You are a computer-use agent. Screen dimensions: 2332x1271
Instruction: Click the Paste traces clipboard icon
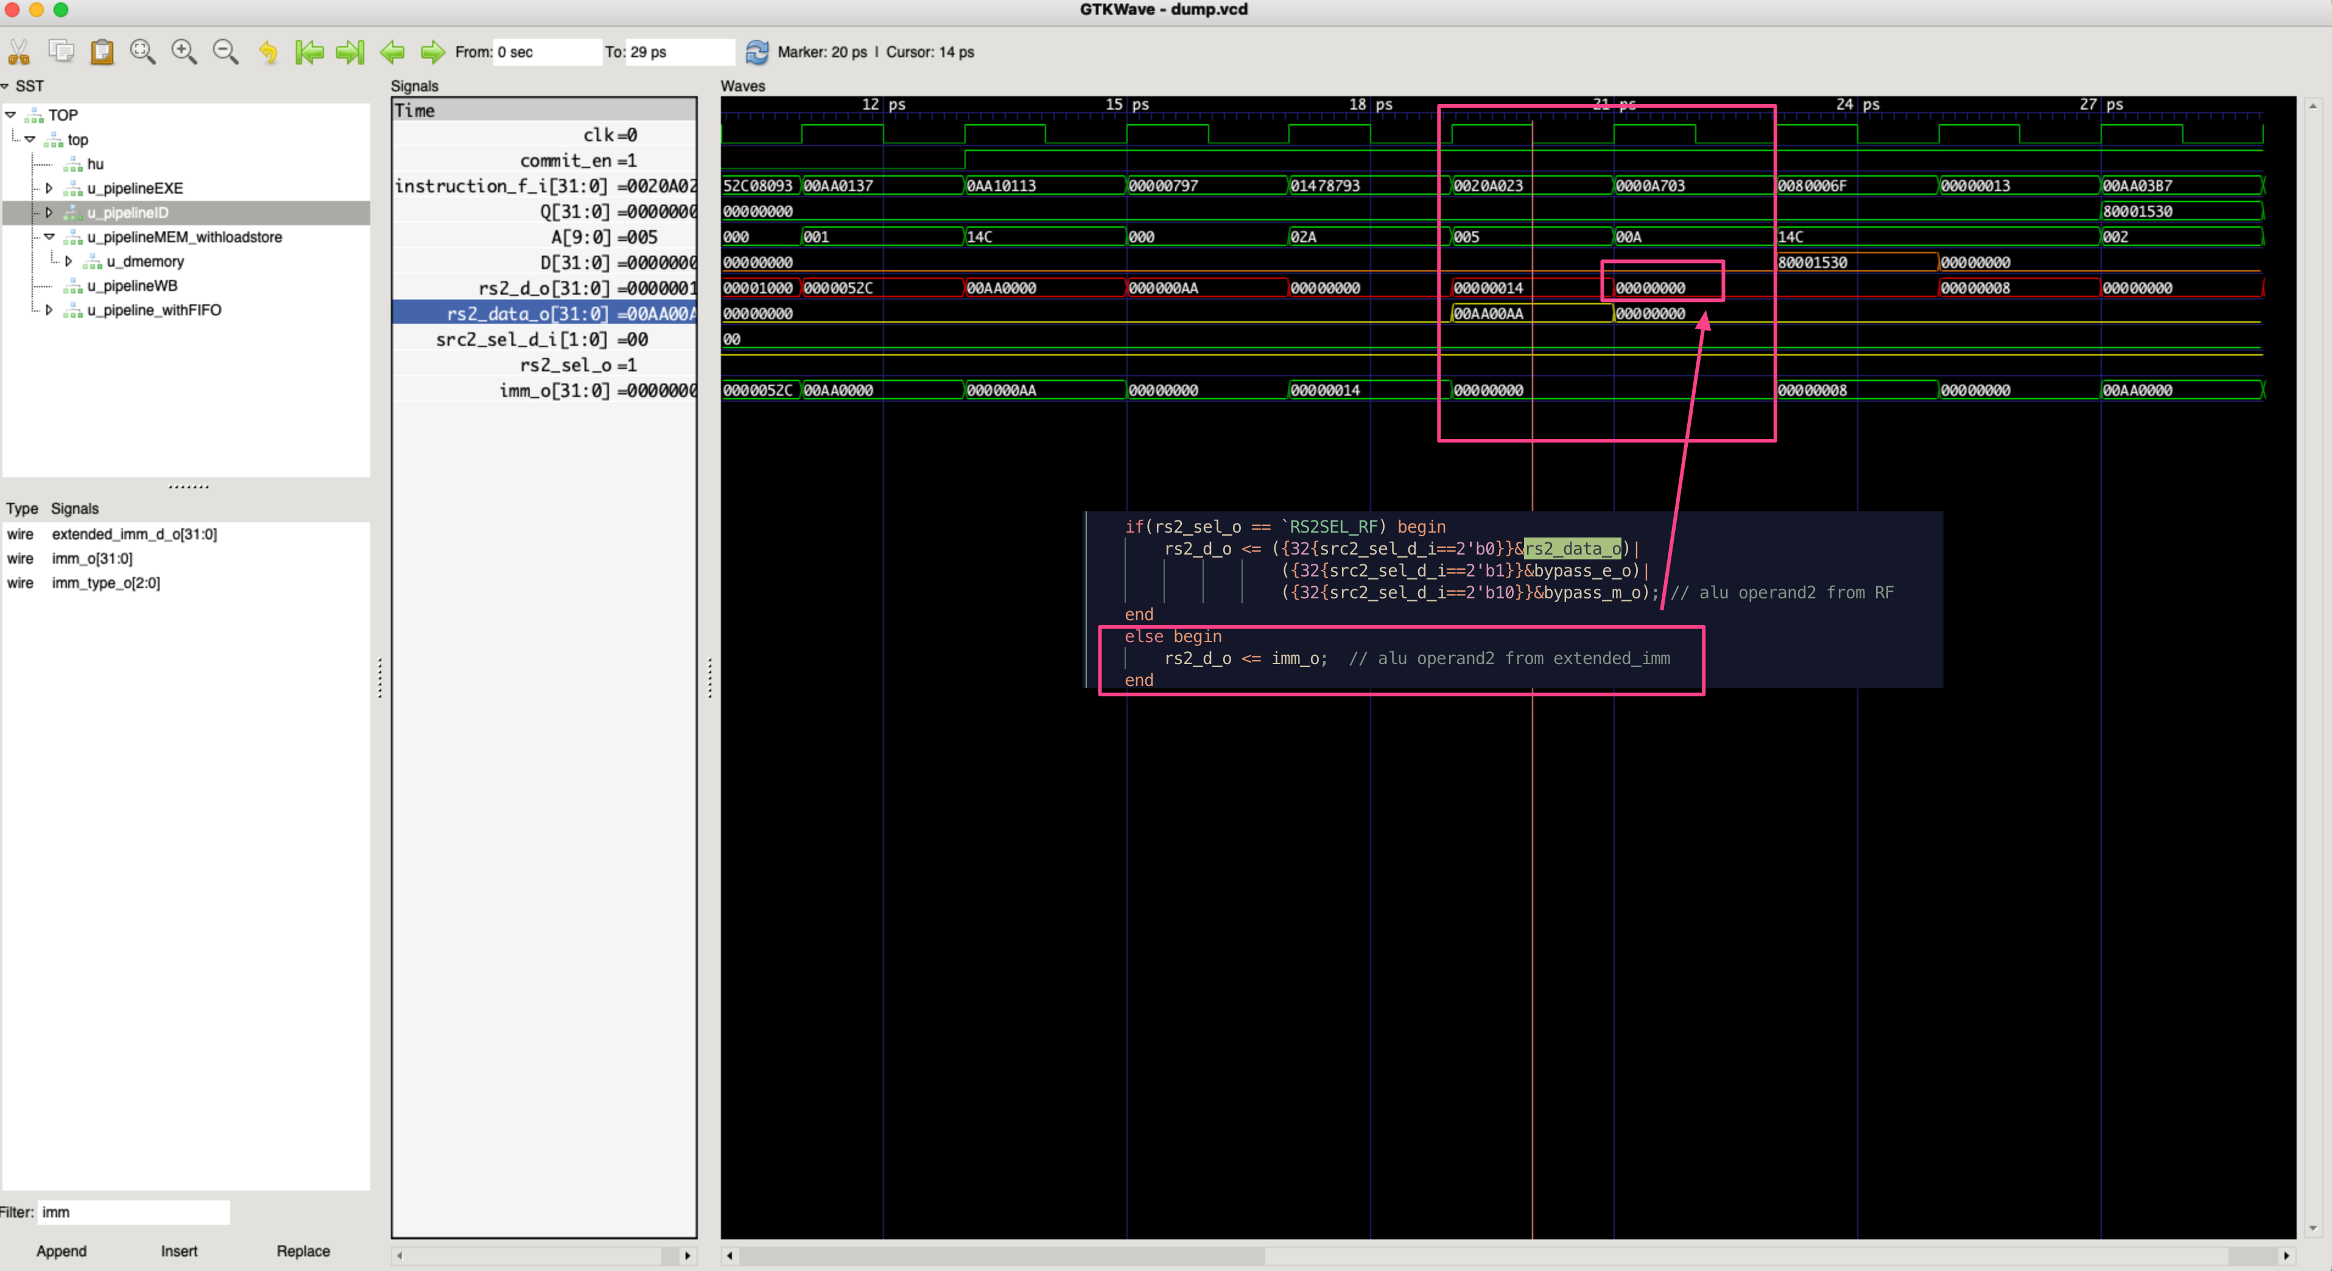point(102,52)
